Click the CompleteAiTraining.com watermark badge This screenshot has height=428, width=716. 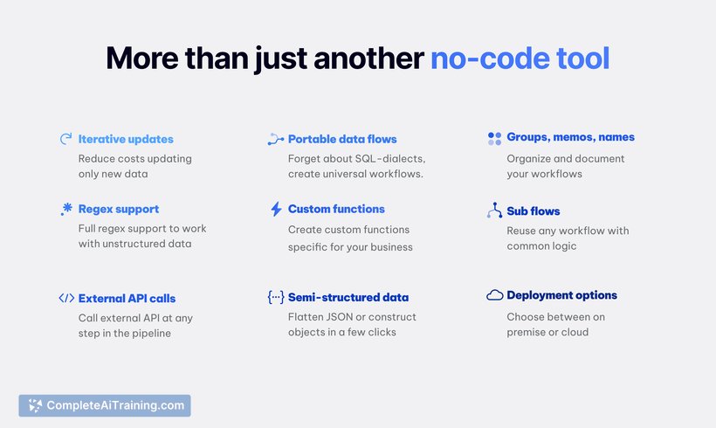click(105, 405)
